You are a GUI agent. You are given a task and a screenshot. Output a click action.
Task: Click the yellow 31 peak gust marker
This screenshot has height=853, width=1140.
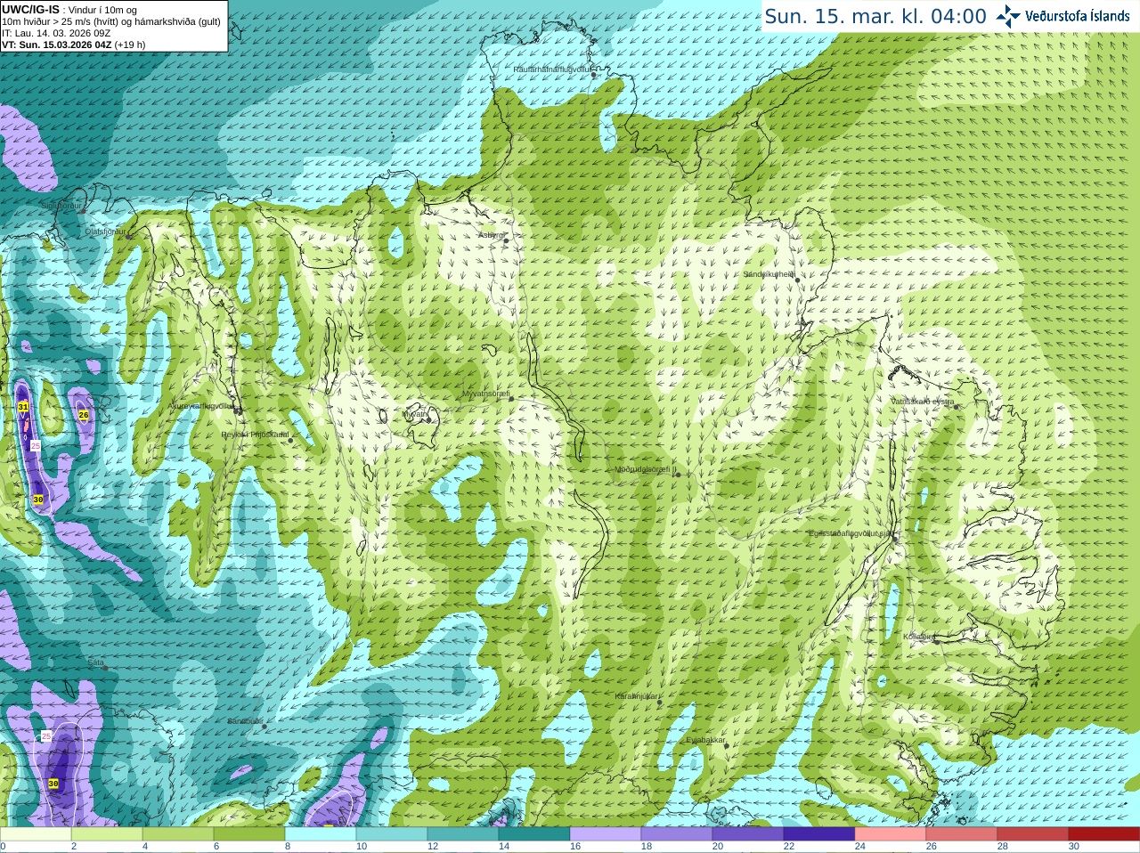coord(23,407)
